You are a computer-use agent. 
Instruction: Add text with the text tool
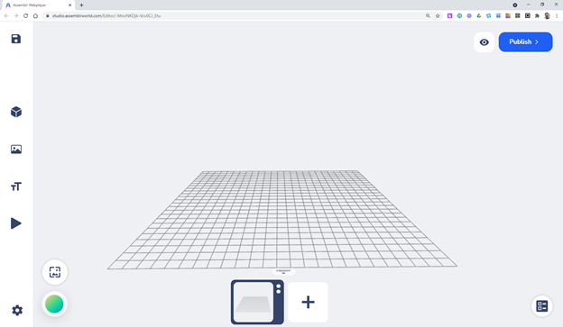16,186
